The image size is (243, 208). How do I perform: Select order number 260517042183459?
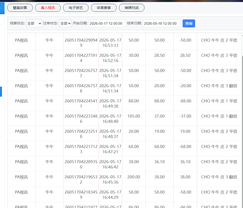[x=81, y=195]
